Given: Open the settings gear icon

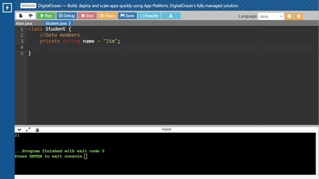Looking at the screenshot, I should [x=299, y=16].
